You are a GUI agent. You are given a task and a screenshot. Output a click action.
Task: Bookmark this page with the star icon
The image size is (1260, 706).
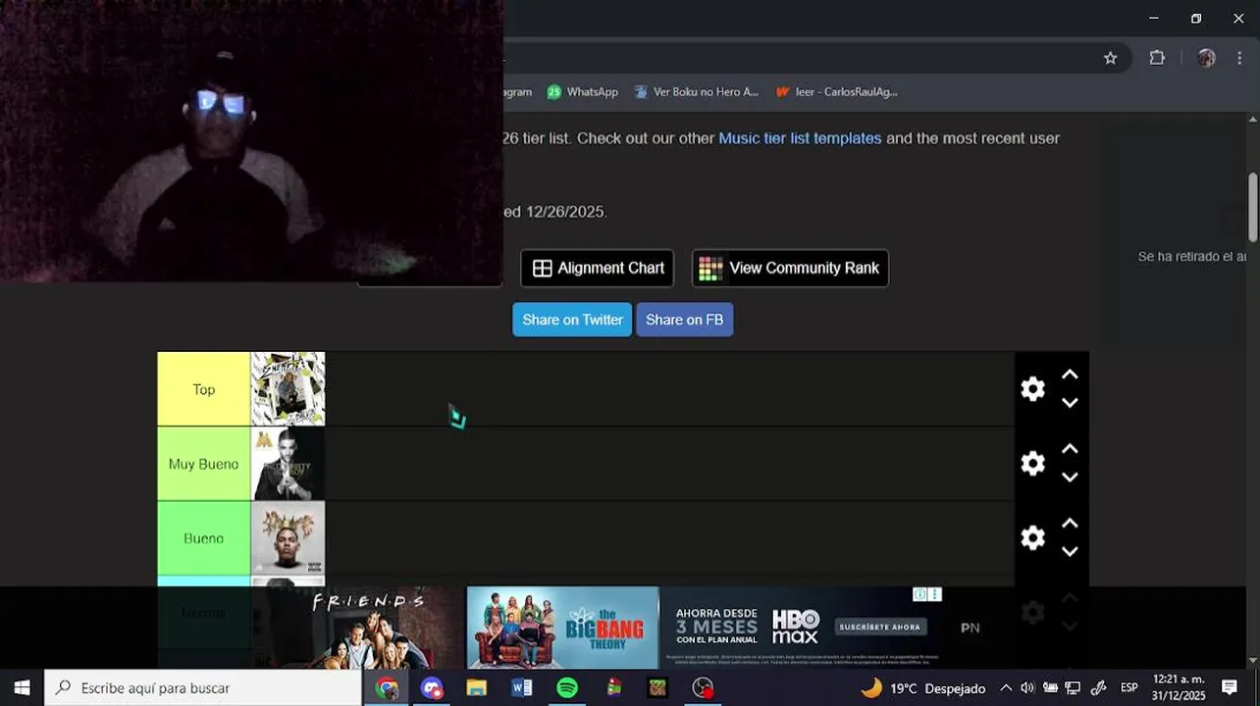tap(1110, 58)
